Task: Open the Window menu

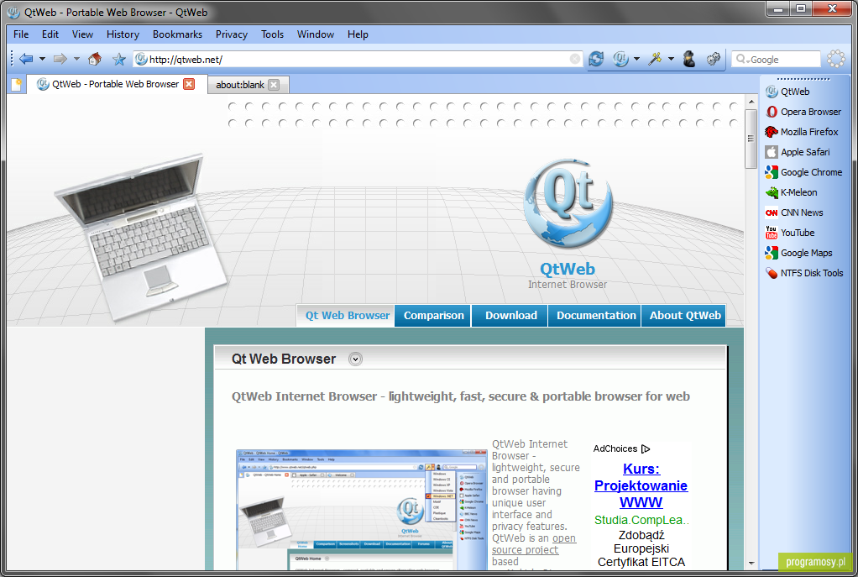Action: (315, 34)
